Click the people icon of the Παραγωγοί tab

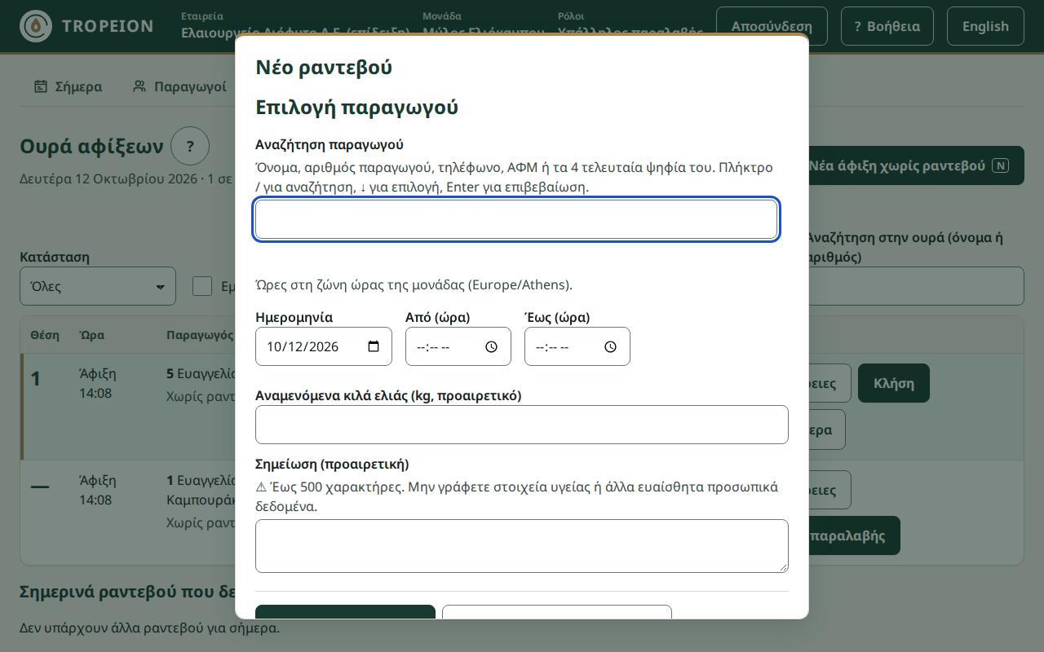[x=139, y=86]
